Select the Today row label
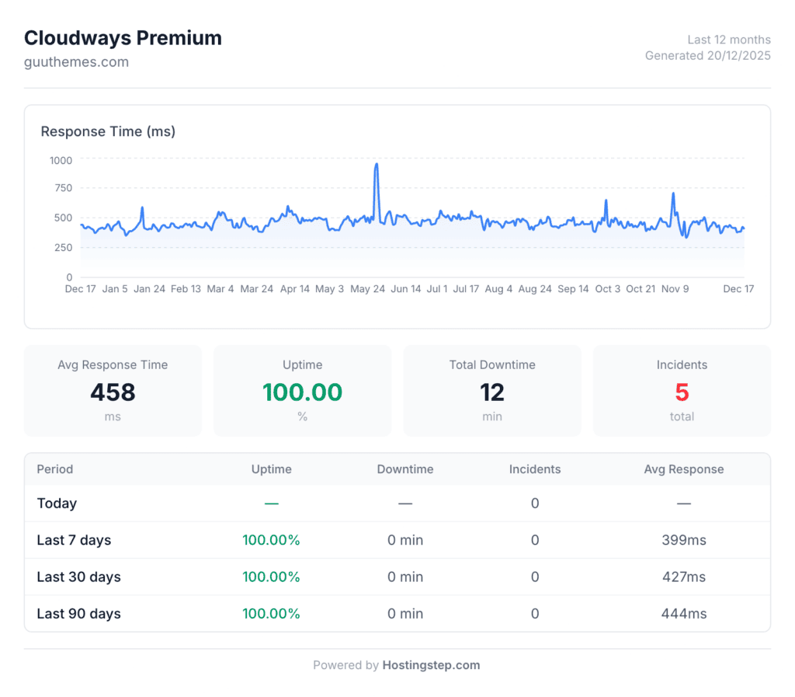The height and width of the screenshot is (697, 795). [57, 504]
